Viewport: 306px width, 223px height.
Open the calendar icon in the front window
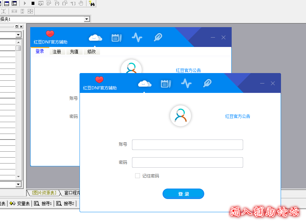[x=166, y=83]
